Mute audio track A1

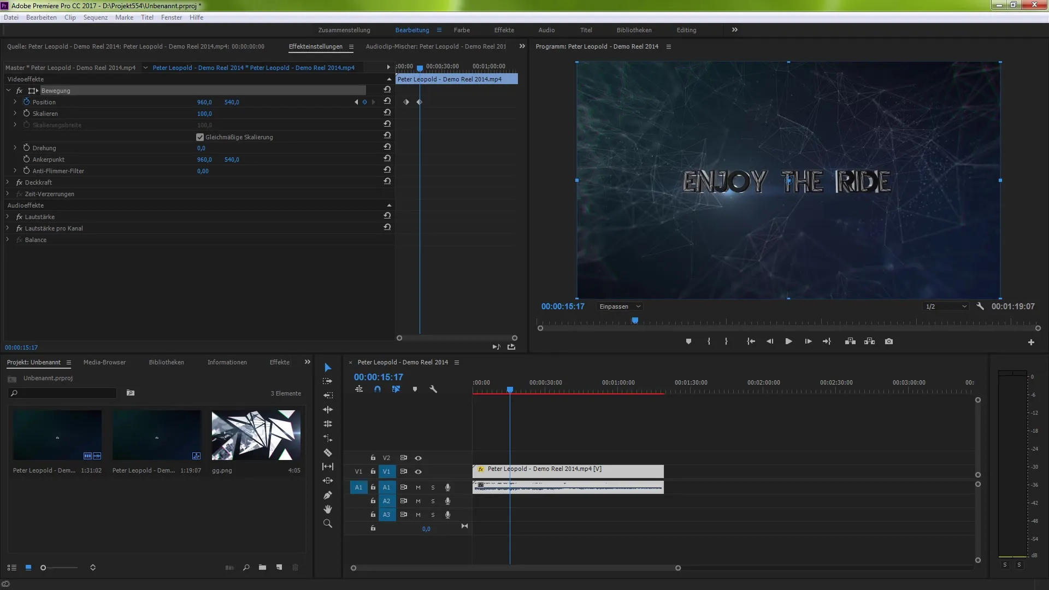[x=418, y=487]
